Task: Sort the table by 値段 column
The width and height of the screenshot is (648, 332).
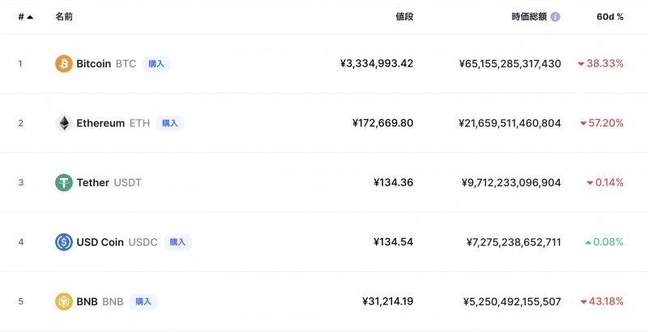Action: coord(404,16)
